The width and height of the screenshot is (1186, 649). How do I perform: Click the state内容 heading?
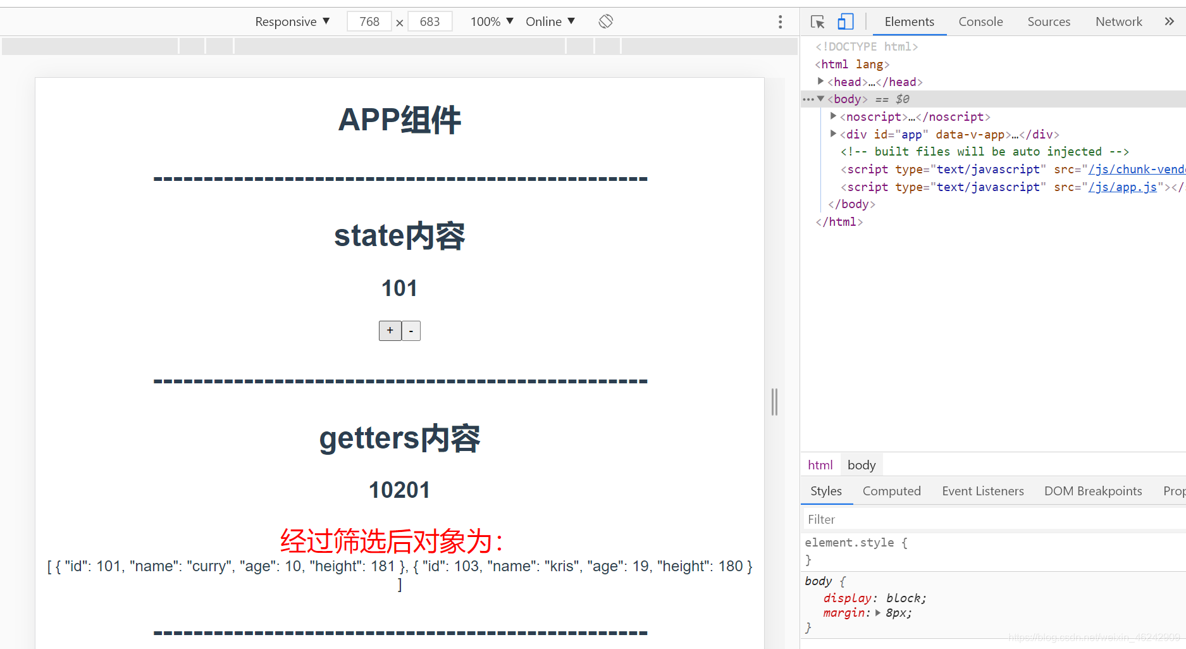399,236
